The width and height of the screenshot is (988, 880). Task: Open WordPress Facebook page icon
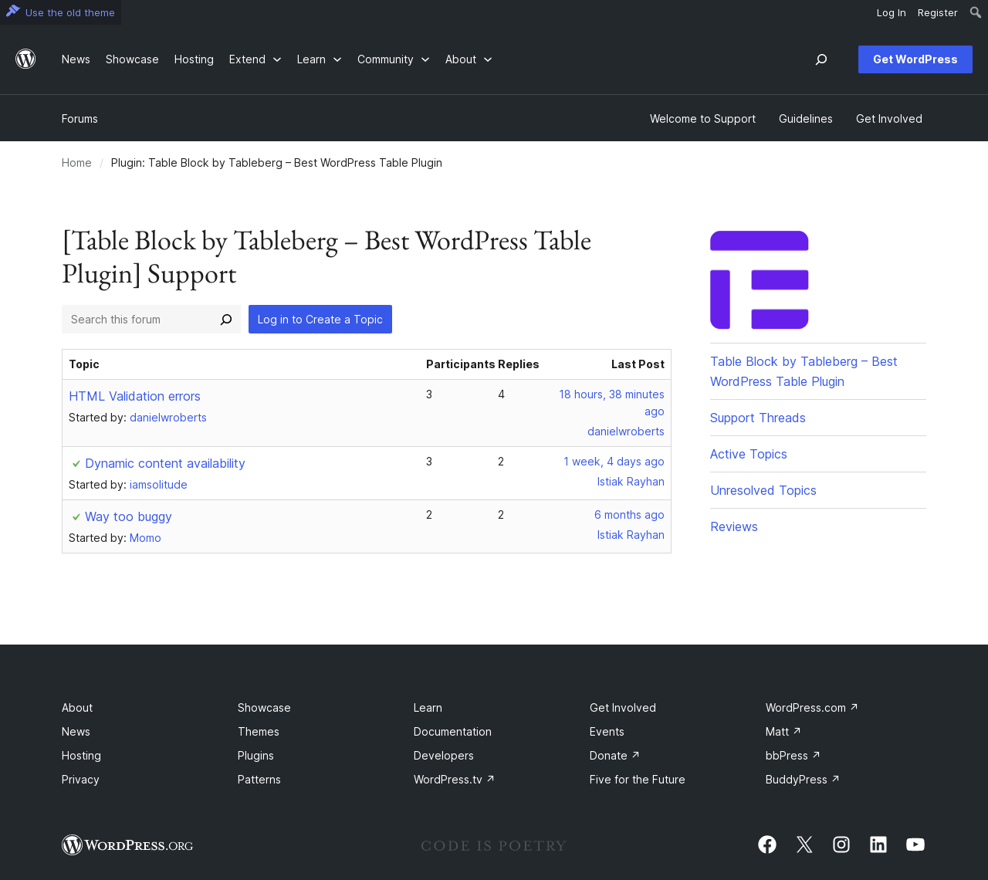coord(767,844)
